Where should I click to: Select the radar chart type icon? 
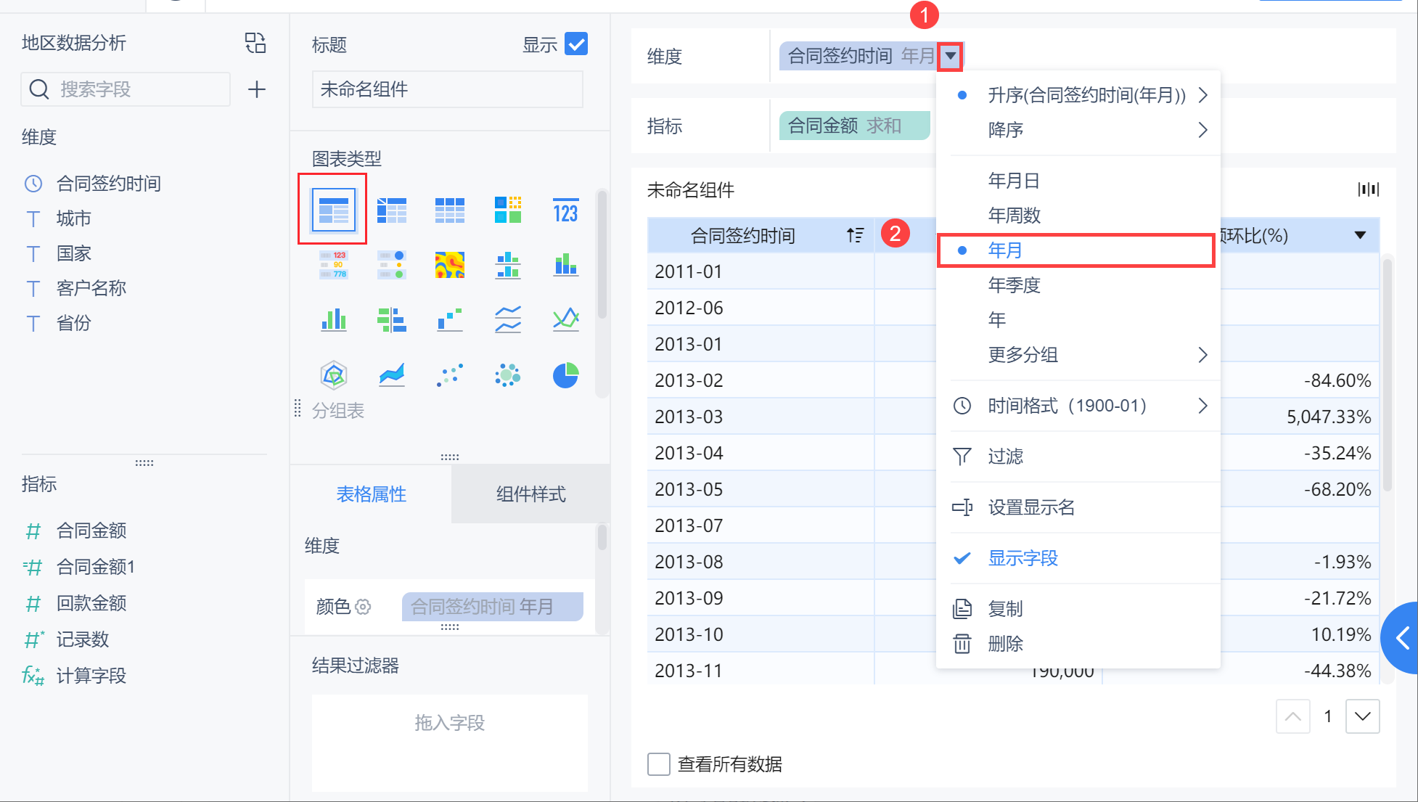coord(333,375)
